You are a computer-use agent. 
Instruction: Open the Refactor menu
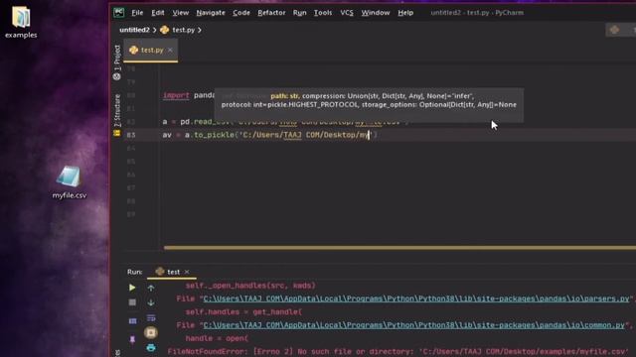tap(271, 13)
